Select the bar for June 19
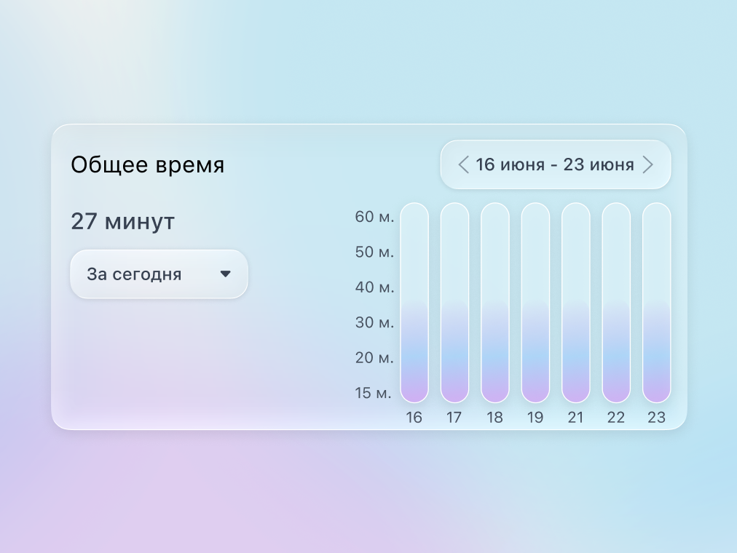737x553 pixels. (535, 302)
